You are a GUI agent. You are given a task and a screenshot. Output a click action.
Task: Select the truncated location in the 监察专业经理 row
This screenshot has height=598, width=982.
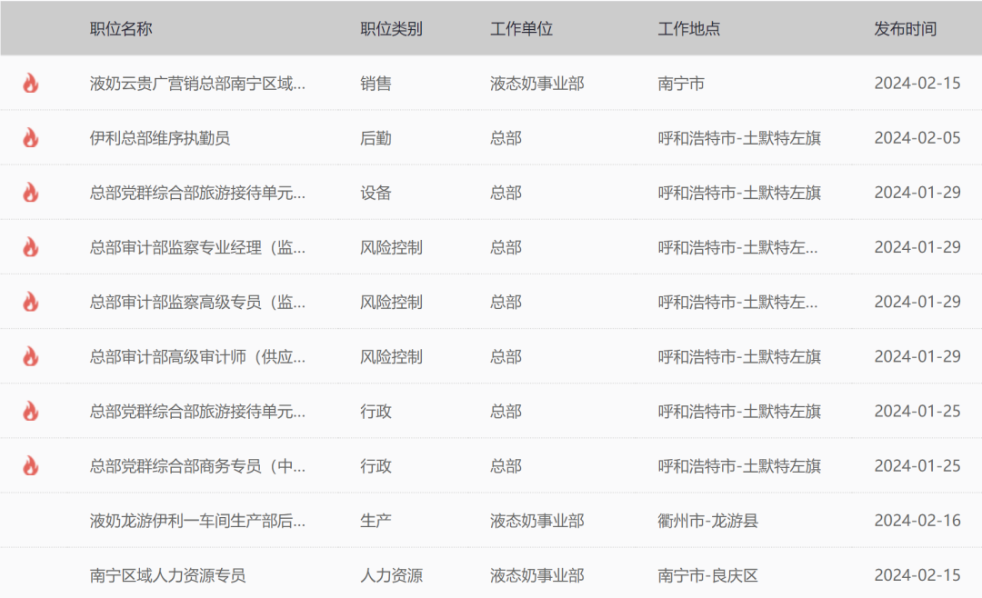coord(737,247)
